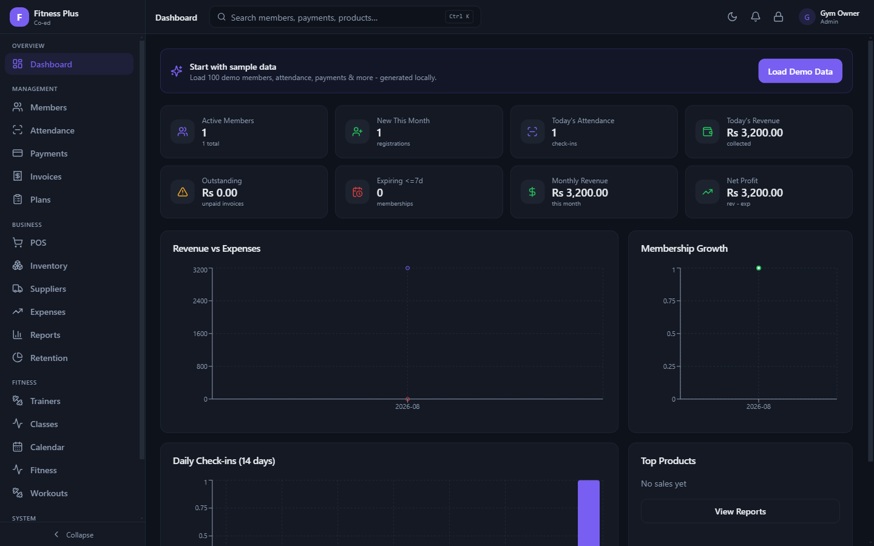The image size is (874, 546).
Task: Open Gym Owner account menu
Action: click(829, 17)
